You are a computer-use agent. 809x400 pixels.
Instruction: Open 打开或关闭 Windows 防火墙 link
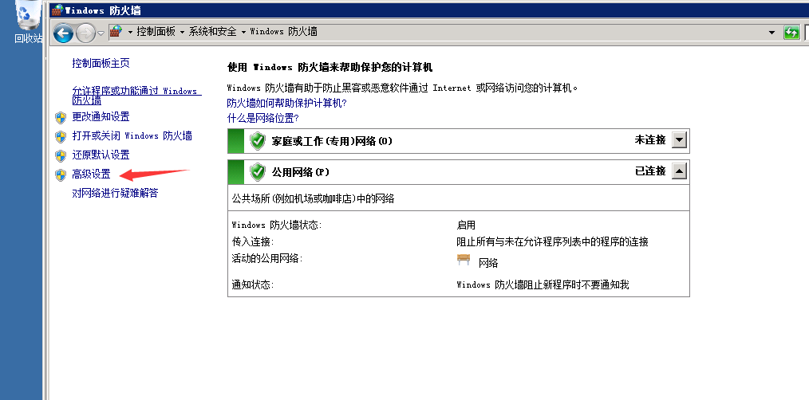(132, 136)
